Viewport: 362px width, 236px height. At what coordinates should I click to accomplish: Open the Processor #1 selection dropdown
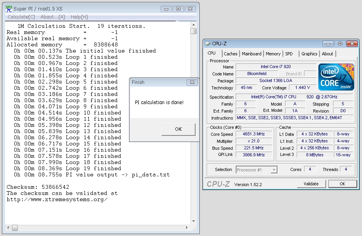(x=274, y=170)
